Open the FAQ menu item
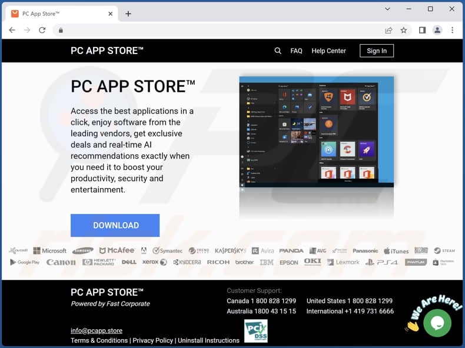 click(296, 51)
